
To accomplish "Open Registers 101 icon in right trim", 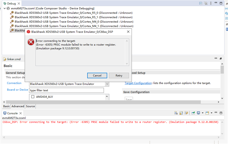I will tap(227, 18).
